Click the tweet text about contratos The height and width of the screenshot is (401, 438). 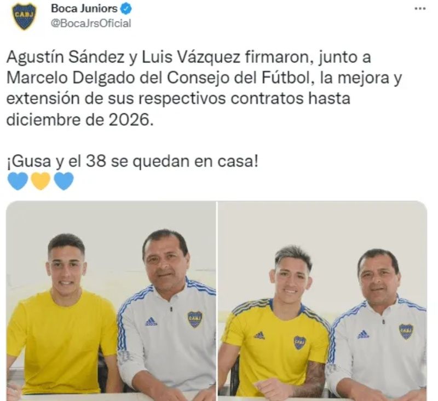204,89
